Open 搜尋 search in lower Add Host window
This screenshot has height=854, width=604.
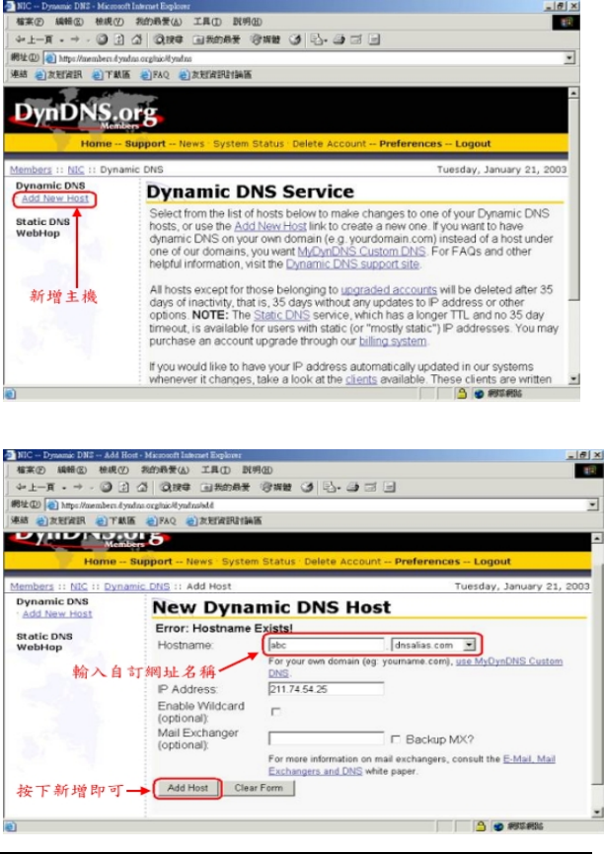pyautogui.click(x=175, y=487)
